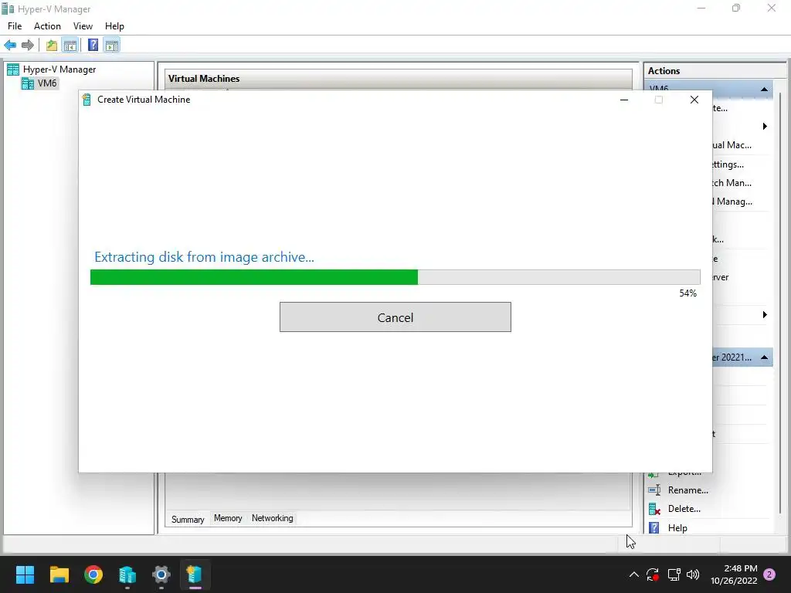Viewport: 791px width, 593px height.
Task: Click the Delete action icon
Action: click(654, 510)
